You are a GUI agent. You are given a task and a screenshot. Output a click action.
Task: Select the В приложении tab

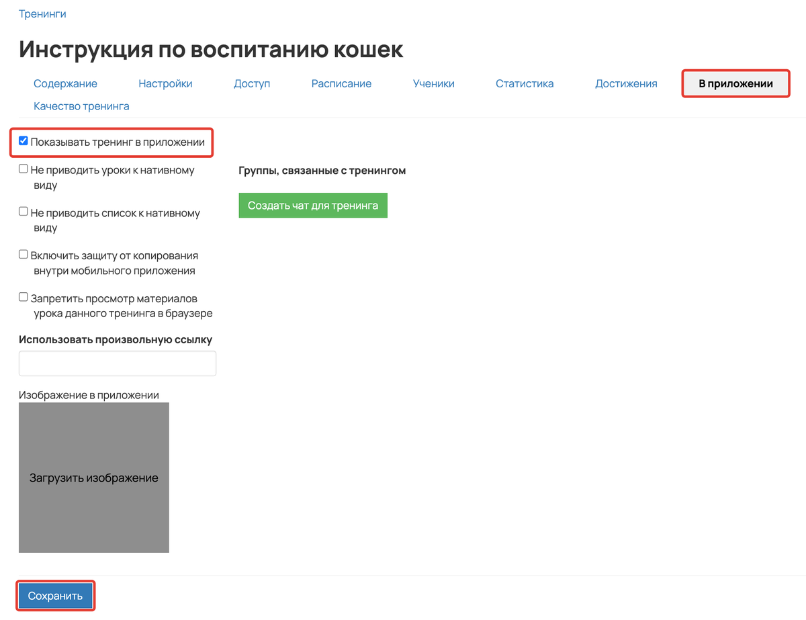coord(735,84)
